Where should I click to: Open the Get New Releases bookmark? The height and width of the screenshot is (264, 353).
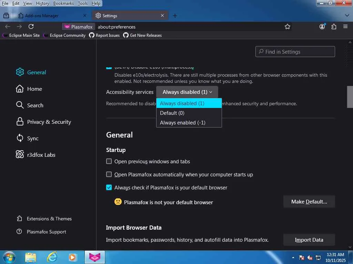(x=142, y=35)
